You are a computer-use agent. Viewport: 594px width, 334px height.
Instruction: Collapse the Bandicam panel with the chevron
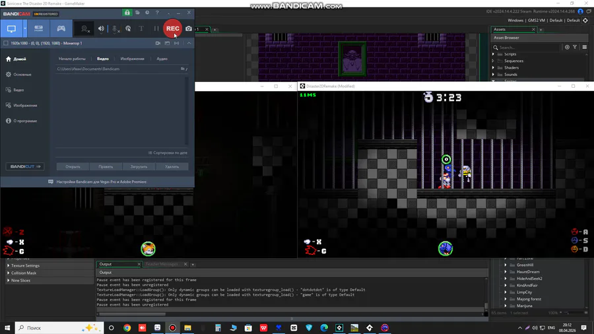[189, 43]
